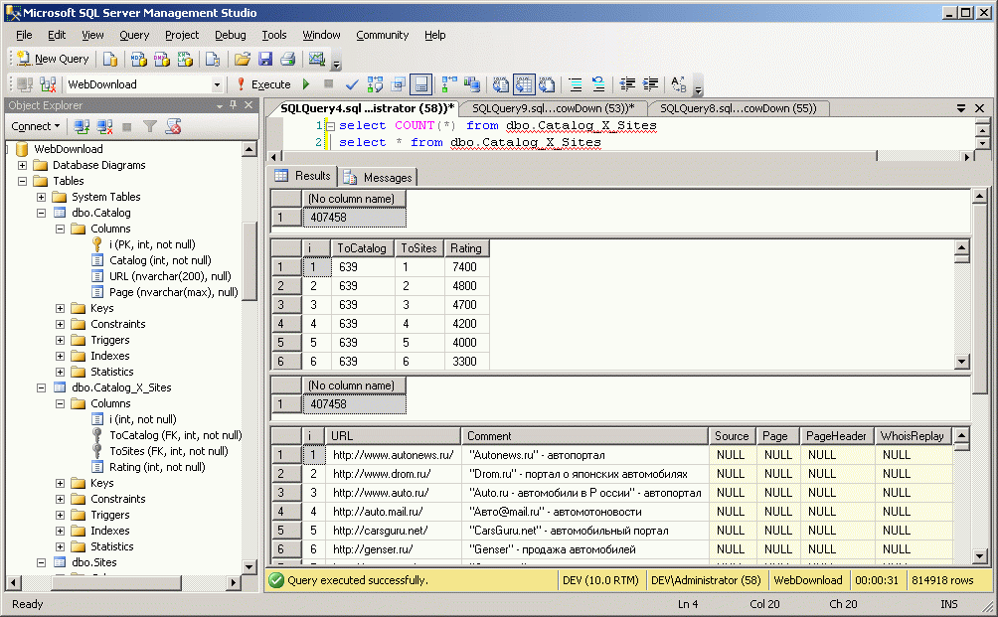The width and height of the screenshot is (998, 617).
Task: Click Specify Values for Template Parameters icon
Action: click(679, 84)
